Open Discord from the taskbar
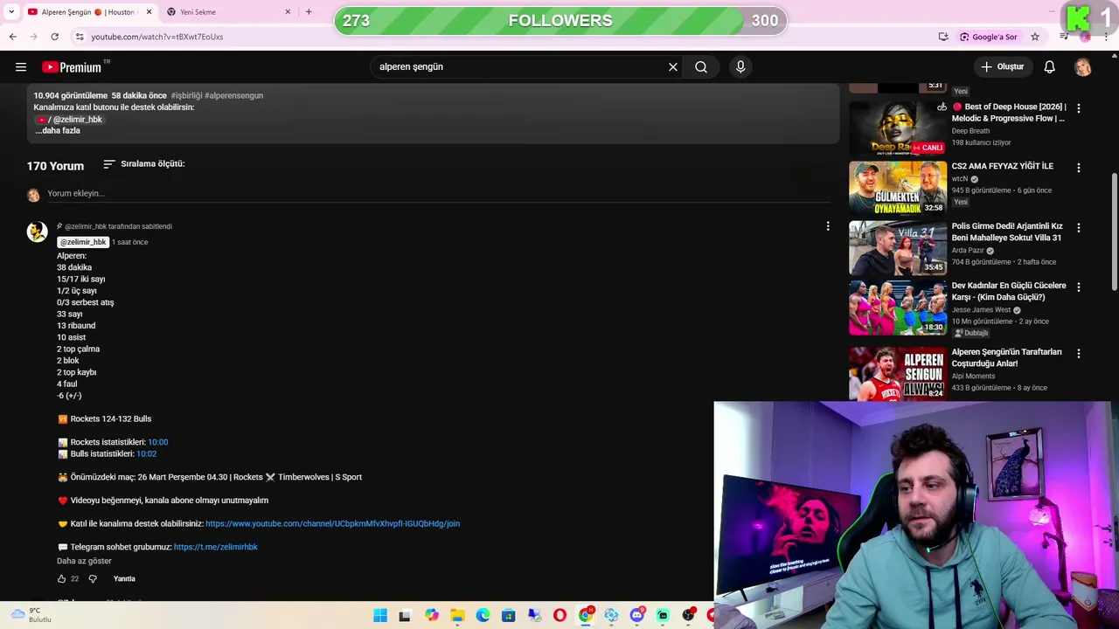The height and width of the screenshot is (629, 1119). point(636,616)
